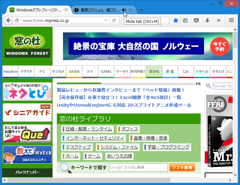Viewport: 240px width, 185px height.
Task: Open the Firefox hamburger menu
Action: click(x=231, y=20)
